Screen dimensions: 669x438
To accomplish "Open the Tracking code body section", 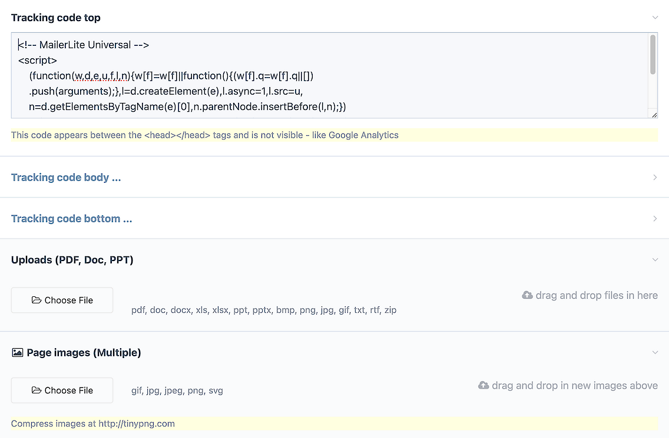I will (66, 178).
